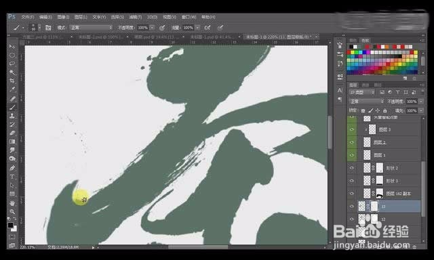Select the Horizontal Type tool
Viewport: 434px width, 260px height.
(12, 177)
